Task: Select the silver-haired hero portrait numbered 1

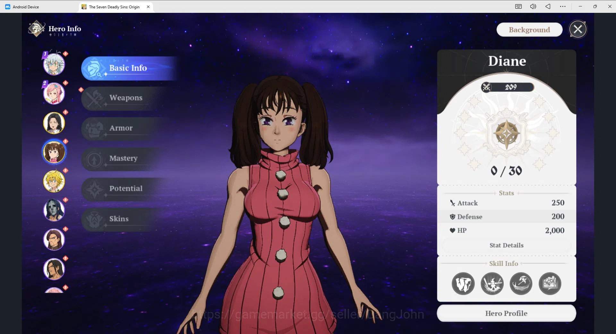Action: [54, 64]
